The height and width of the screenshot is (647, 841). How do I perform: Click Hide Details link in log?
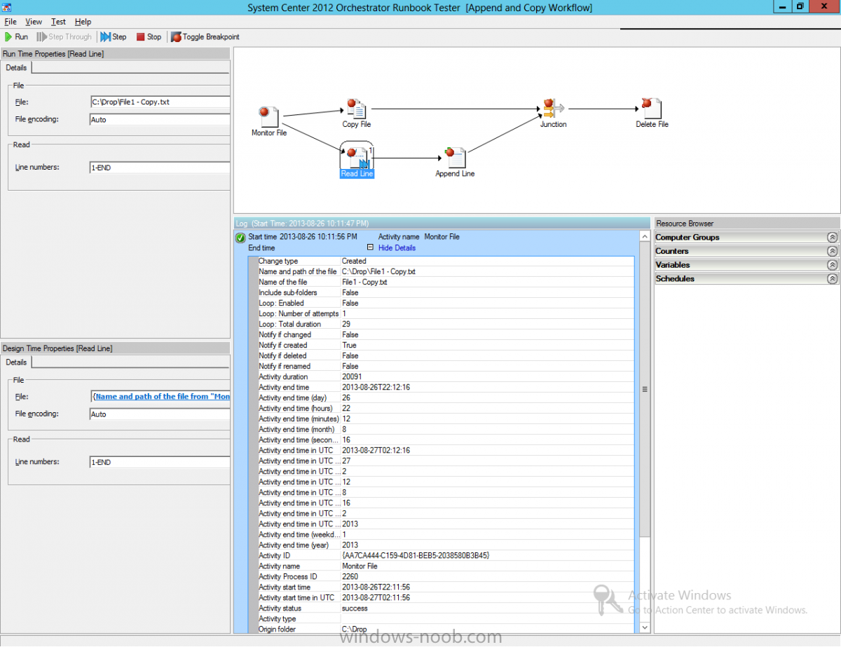pos(397,248)
